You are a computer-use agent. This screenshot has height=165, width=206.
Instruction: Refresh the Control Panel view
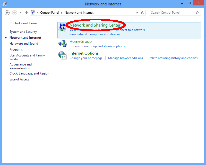pyautogui.click(x=142, y=13)
